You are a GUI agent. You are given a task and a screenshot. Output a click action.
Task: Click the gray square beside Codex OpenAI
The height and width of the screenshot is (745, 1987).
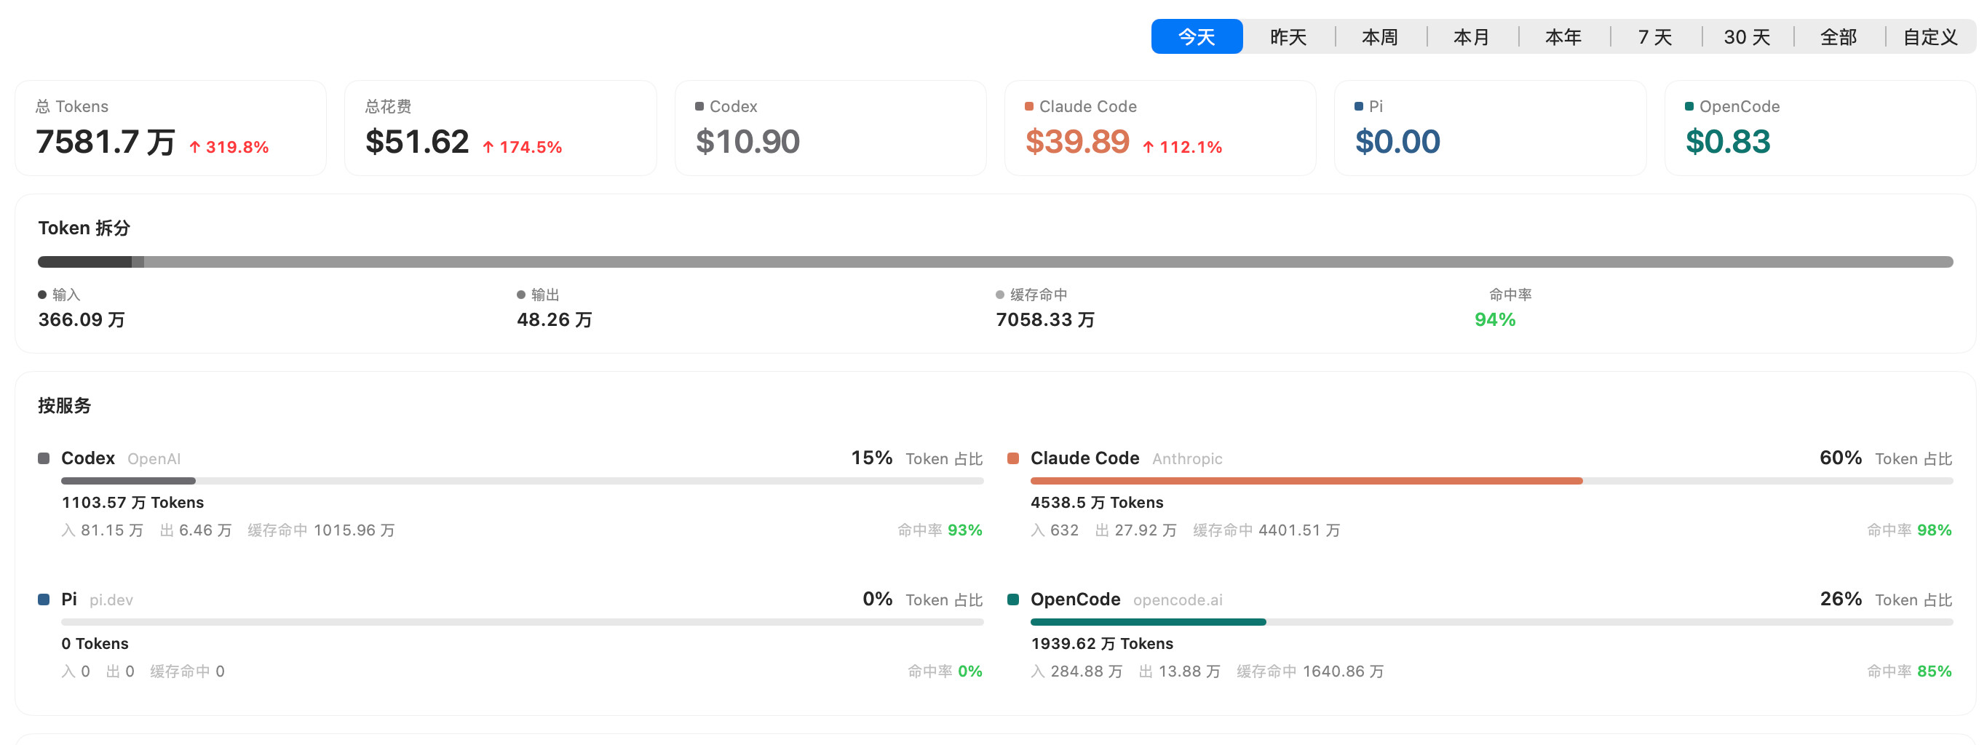44,459
